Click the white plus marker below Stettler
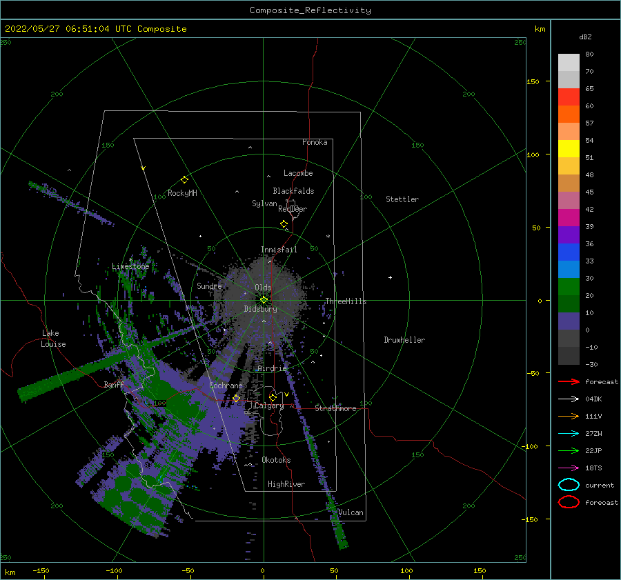Viewport: 621px width, 580px height. click(x=390, y=277)
